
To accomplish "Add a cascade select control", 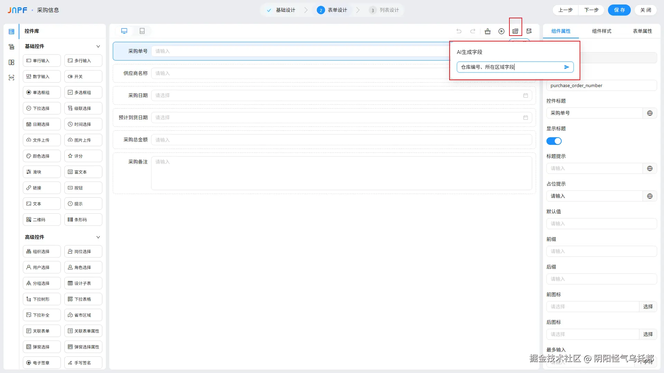I will pyautogui.click(x=83, y=108).
